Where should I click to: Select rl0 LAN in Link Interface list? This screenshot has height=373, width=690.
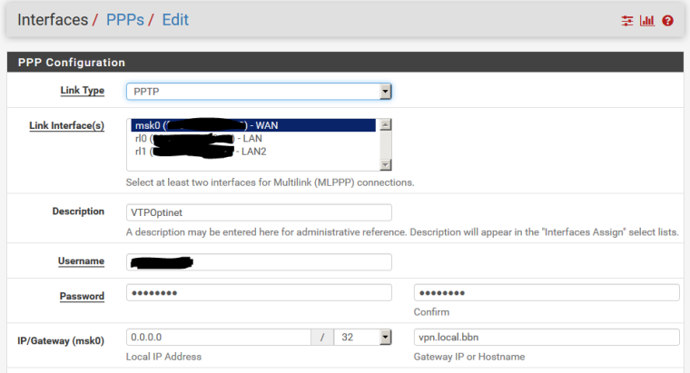[253, 139]
